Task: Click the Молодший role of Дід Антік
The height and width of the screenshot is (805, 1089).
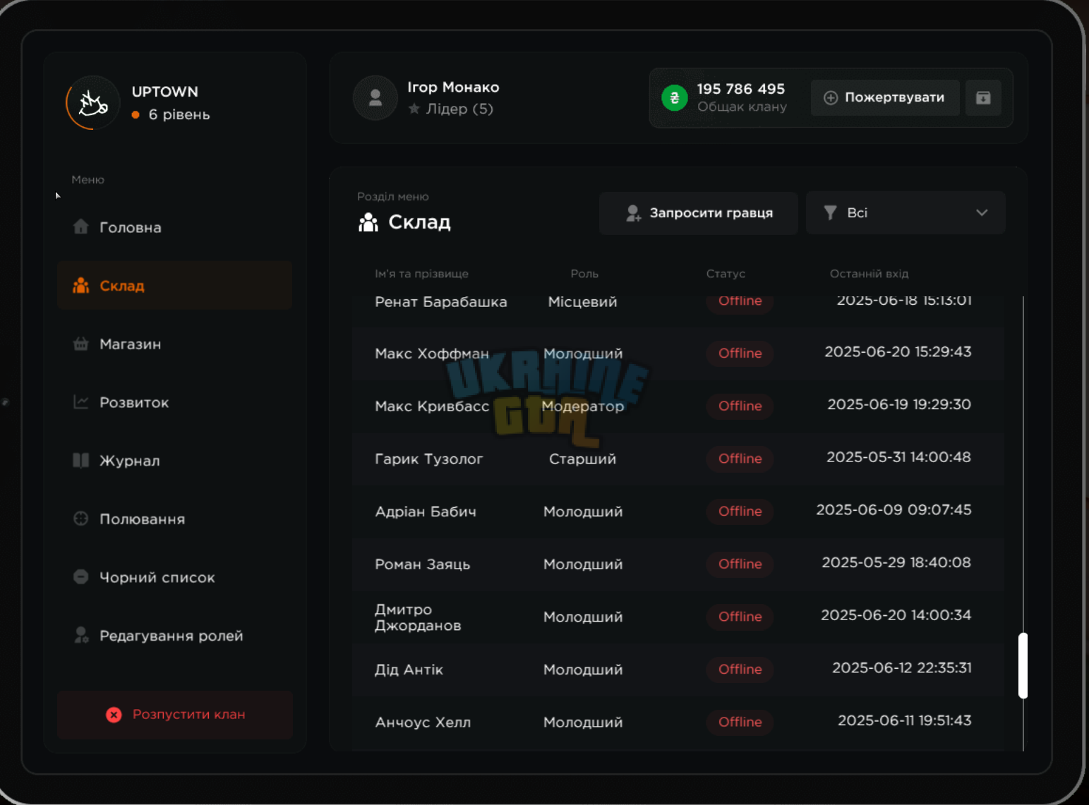Action: (583, 670)
